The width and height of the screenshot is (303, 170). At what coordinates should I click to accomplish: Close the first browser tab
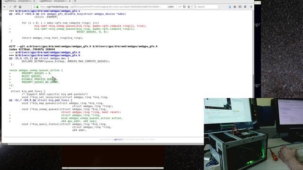pos(34,1)
